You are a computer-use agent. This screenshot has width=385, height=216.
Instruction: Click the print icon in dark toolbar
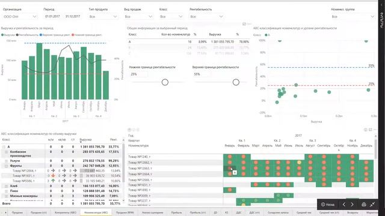[364, 205]
